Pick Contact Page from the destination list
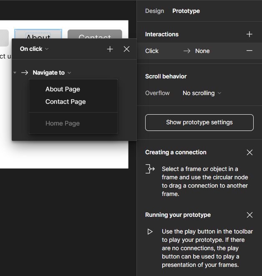Screen dimensions: 262x276 [65, 102]
